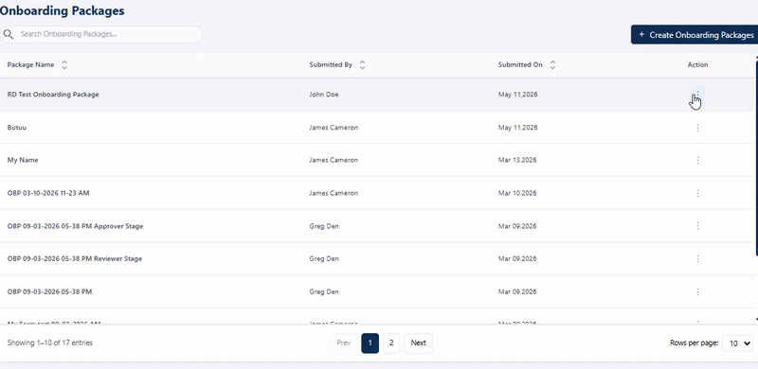Click Showing 1–10 of 17 entries text

point(50,343)
